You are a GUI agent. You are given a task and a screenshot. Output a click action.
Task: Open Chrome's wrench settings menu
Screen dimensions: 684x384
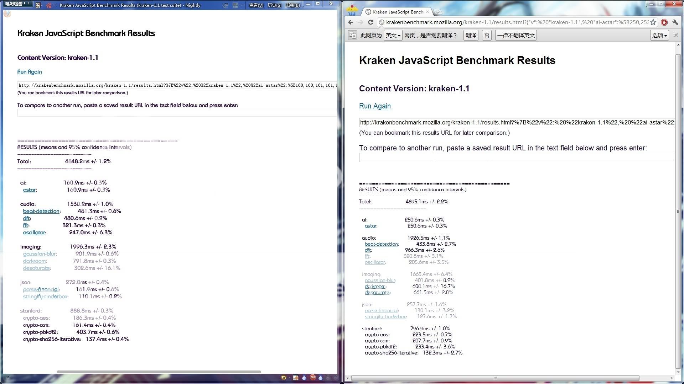[675, 22]
